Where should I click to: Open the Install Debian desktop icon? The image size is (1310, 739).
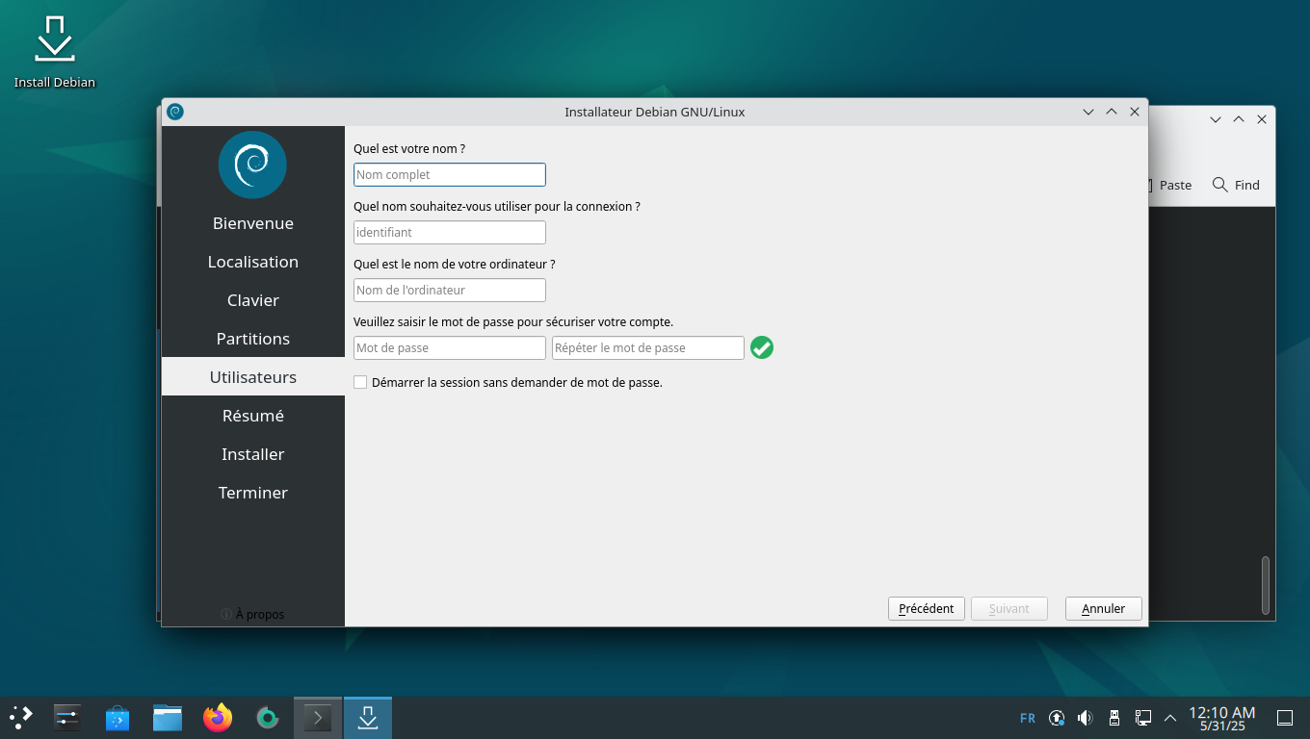coord(55,52)
